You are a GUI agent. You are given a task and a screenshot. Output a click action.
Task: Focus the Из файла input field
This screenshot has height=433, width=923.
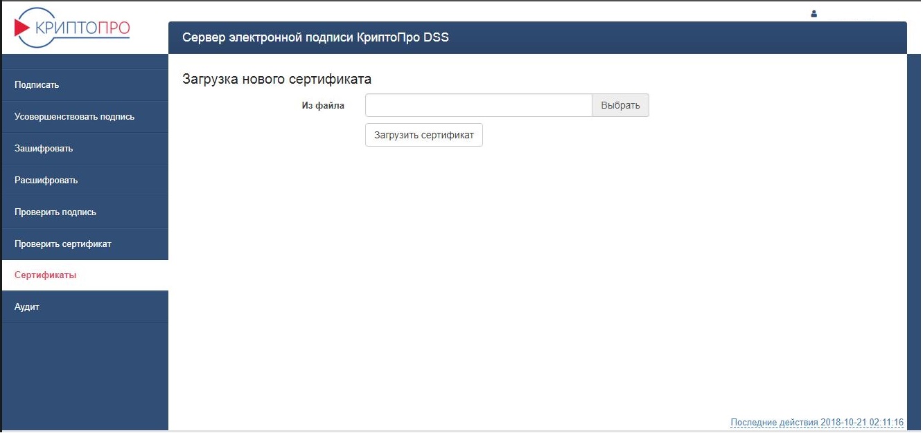(x=478, y=106)
